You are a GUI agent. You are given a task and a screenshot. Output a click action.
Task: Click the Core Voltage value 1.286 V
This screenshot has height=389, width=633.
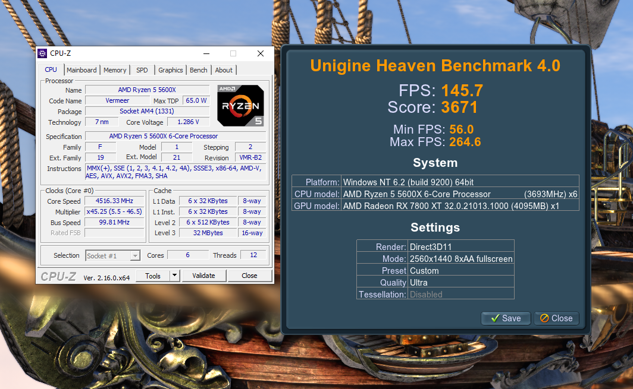(188, 122)
